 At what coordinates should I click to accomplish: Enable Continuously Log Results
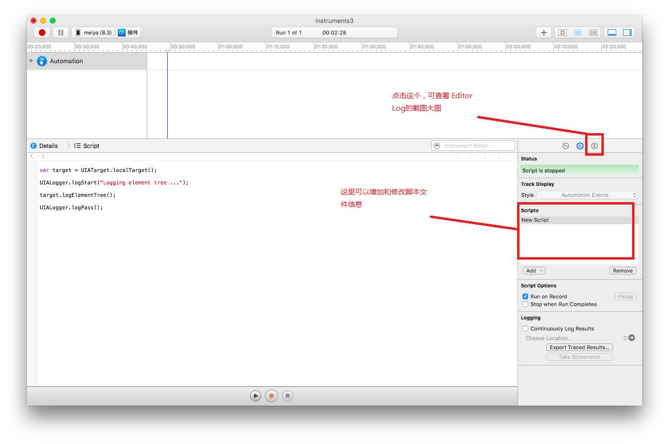coord(525,329)
